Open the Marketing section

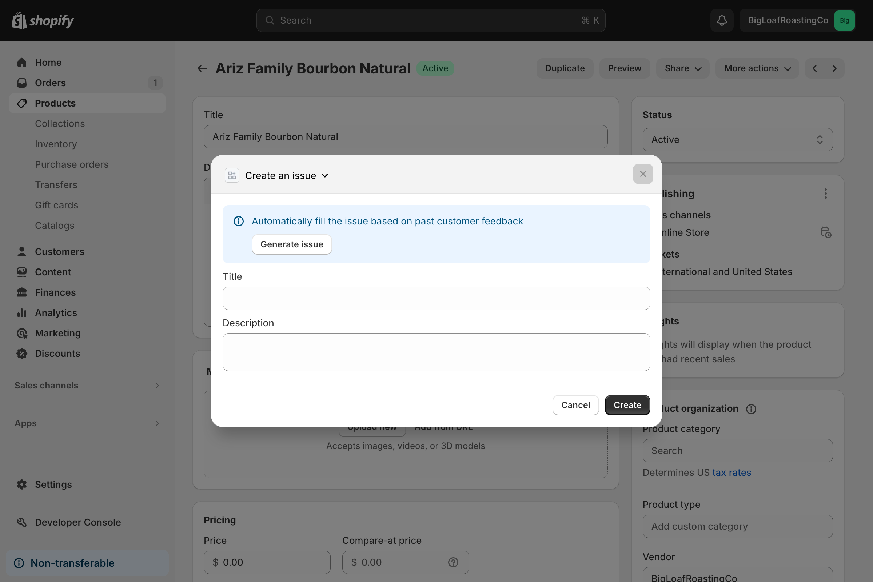57,333
